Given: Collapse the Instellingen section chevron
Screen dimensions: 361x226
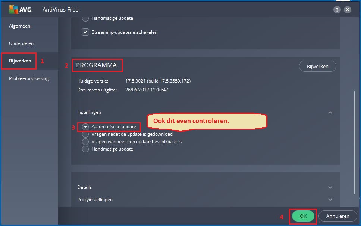Looking at the screenshot, I should tap(330, 112).
